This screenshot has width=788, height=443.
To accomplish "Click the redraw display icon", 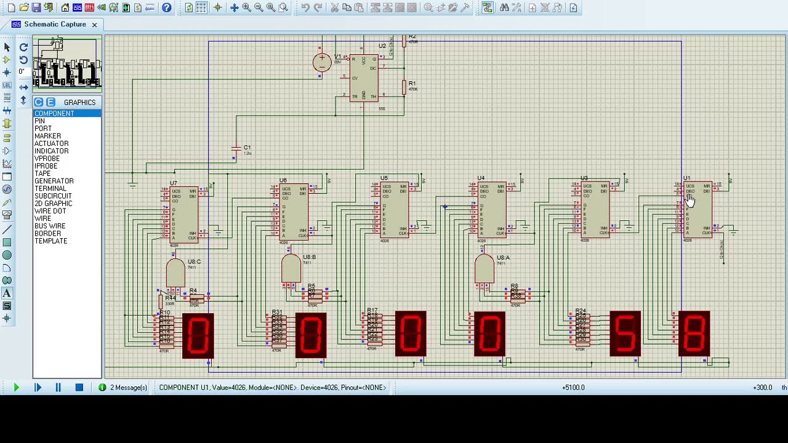I will (188, 8).
